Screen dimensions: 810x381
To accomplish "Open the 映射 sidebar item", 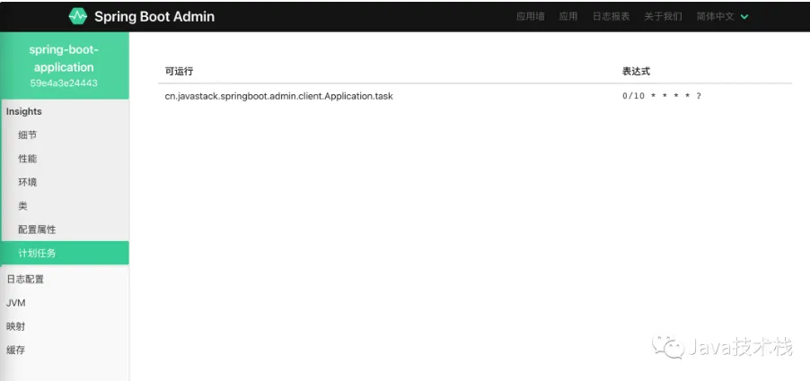I will (65, 327).
